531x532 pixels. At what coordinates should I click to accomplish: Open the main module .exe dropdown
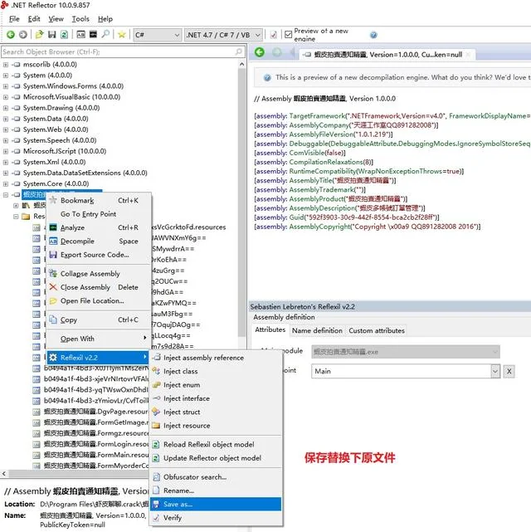[x=405, y=352]
